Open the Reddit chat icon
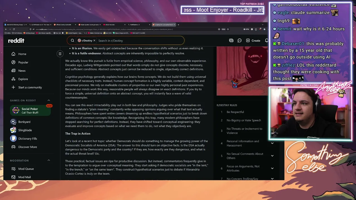This screenshot has width=356, height=200. 239,41
